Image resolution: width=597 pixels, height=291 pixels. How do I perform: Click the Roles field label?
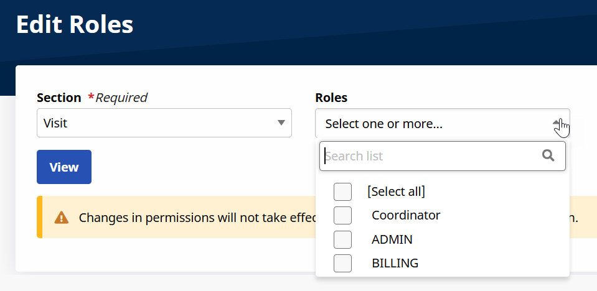coord(331,98)
